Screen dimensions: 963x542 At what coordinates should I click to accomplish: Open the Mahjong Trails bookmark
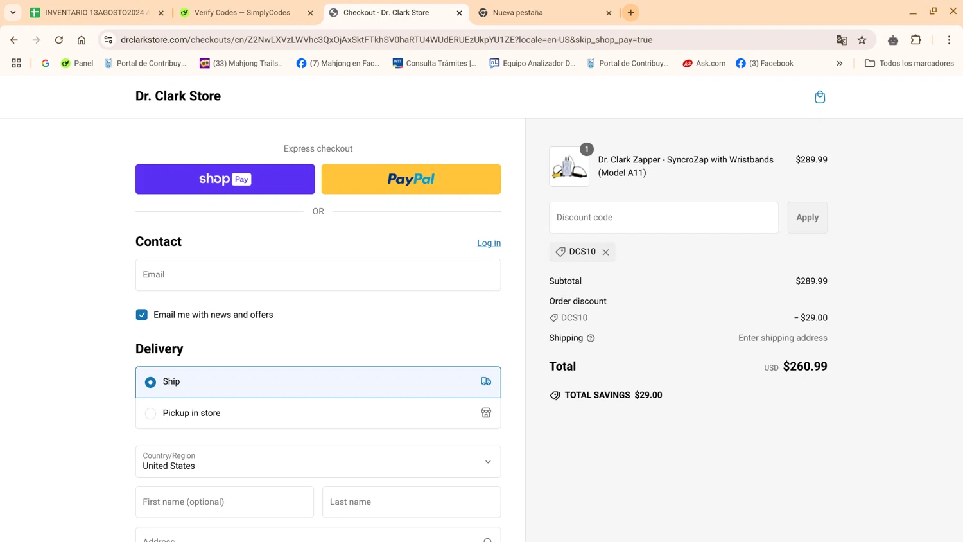pos(241,63)
